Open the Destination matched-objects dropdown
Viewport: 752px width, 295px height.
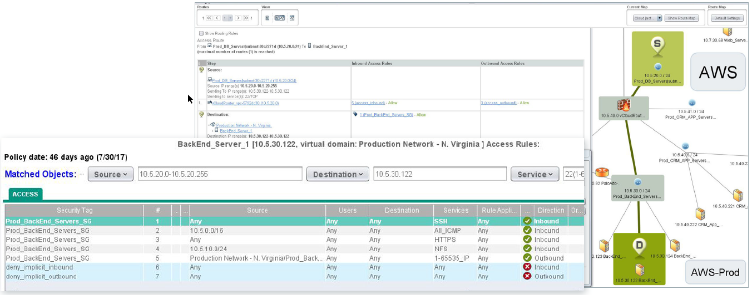[x=337, y=174]
